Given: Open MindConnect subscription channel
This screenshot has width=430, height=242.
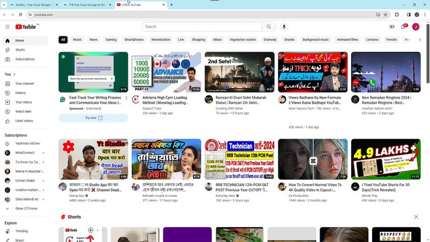Looking at the screenshot, I should [25, 153].
